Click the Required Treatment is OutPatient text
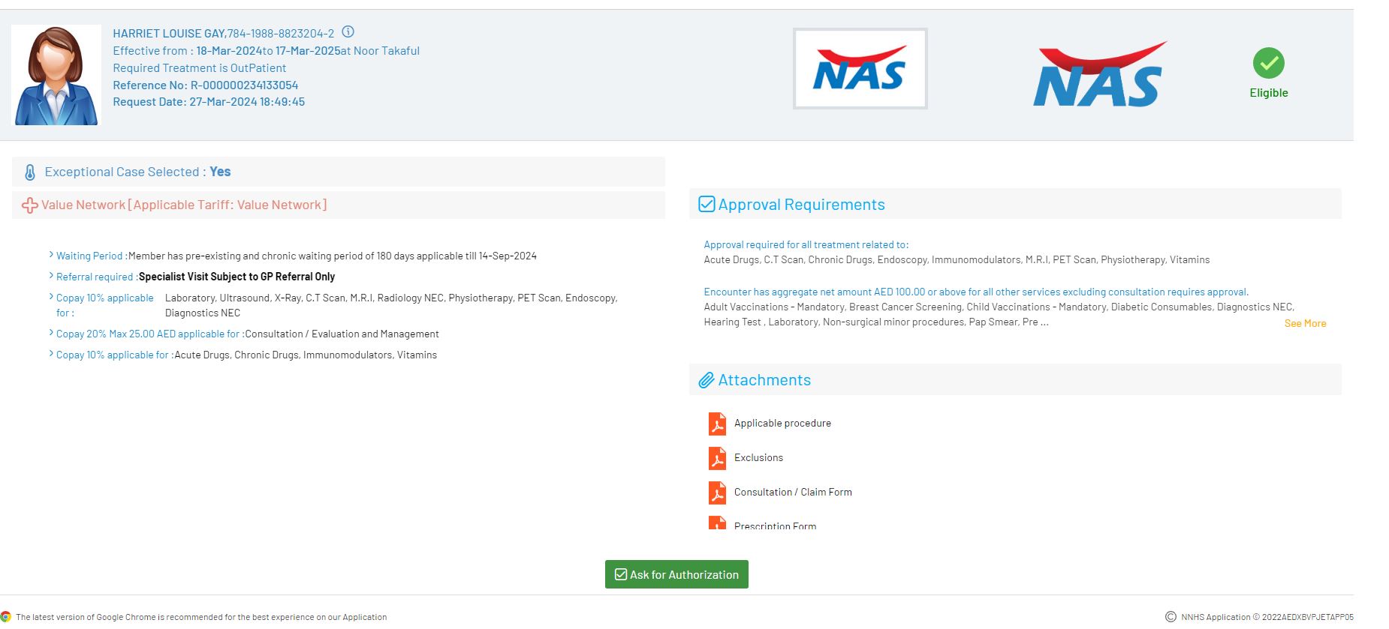This screenshot has width=1389, height=629. click(x=199, y=68)
